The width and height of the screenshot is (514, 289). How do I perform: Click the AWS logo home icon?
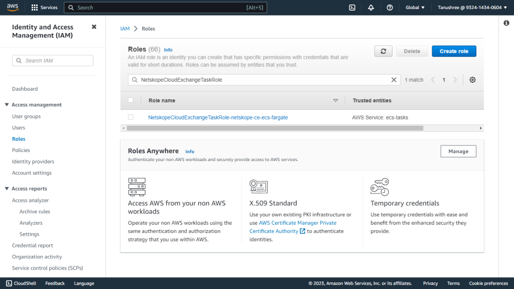click(x=13, y=7)
